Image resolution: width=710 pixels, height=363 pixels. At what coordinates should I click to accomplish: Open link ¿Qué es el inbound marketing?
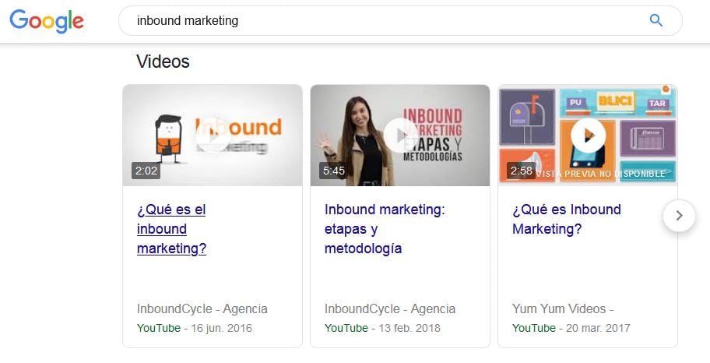pyautogui.click(x=171, y=229)
